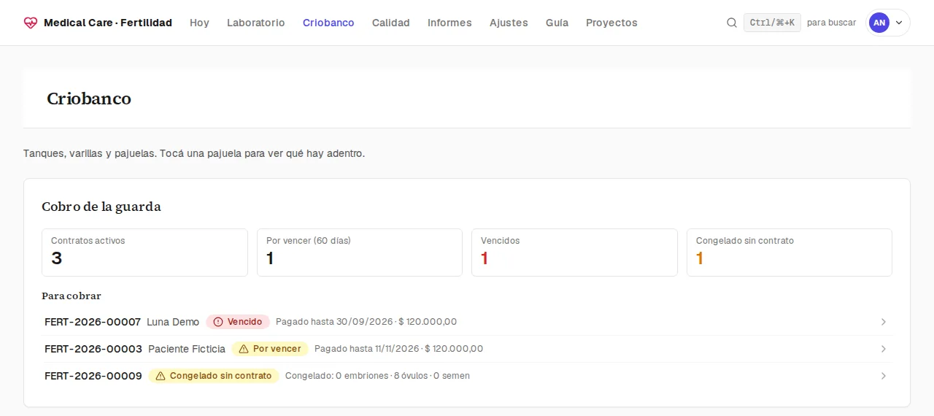This screenshot has height=416, width=934.
Task: Switch to the Proyectos tab
Action: tap(611, 23)
